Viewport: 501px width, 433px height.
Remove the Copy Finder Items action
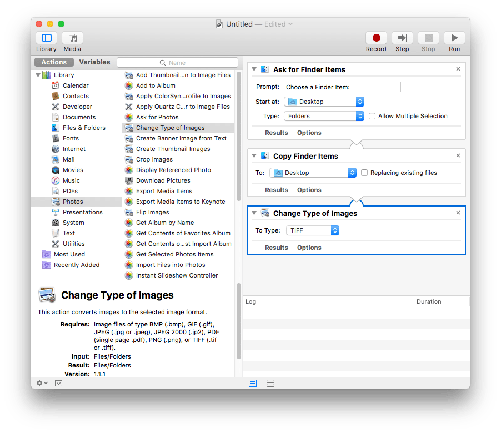click(458, 155)
